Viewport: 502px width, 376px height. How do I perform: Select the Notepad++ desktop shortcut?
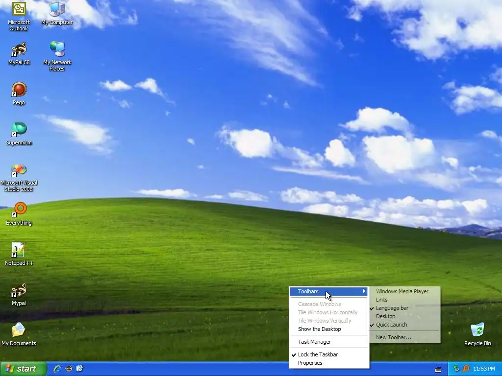[x=19, y=255]
